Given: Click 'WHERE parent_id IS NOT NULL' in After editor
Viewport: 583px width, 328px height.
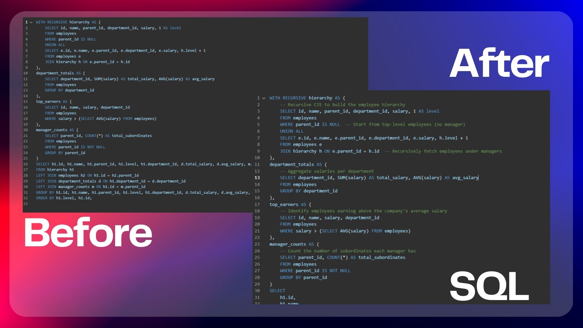Looking at the screenshot, I should coord(315,271).
